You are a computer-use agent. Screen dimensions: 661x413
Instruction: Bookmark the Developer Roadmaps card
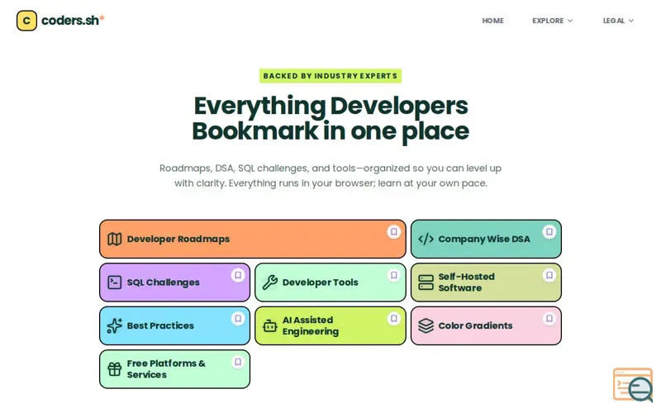click(394, 232)
